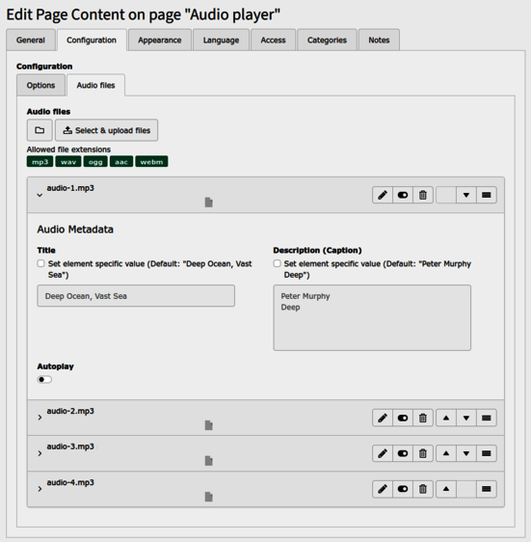This screenshot has height=542, width=531.
Task: Open the Options sub-tab
Action: [x=40, y=86]
